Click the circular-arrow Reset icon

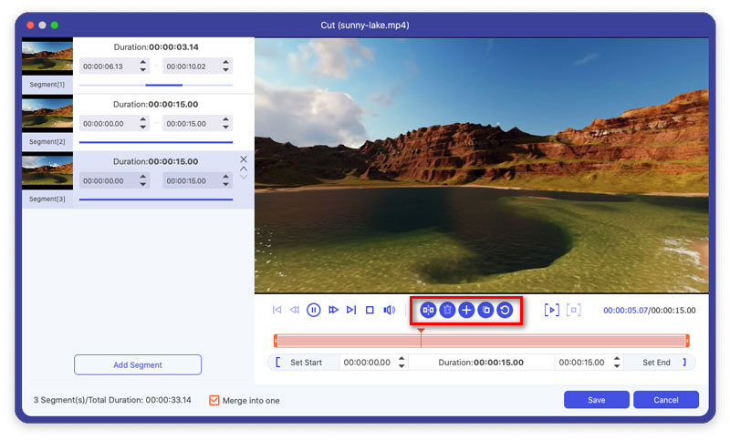tap(505, 311)
